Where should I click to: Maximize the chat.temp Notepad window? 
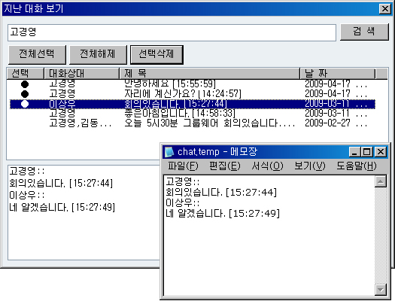[x=367, y=152]
